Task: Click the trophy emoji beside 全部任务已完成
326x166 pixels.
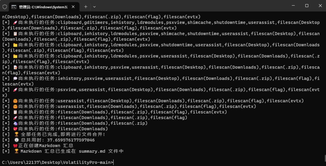Action: (x=17, y=135)
